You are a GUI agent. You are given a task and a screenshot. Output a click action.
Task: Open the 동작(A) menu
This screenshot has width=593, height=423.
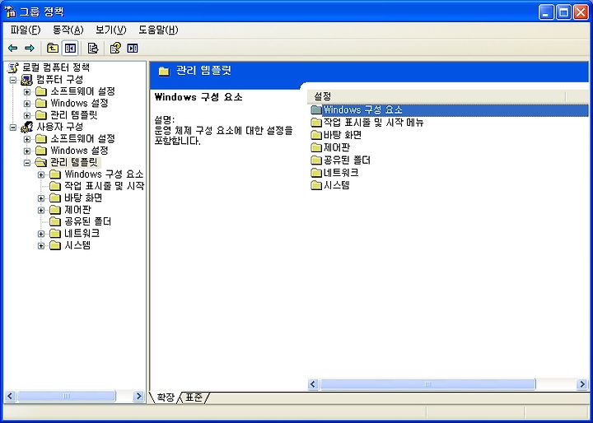68,30
